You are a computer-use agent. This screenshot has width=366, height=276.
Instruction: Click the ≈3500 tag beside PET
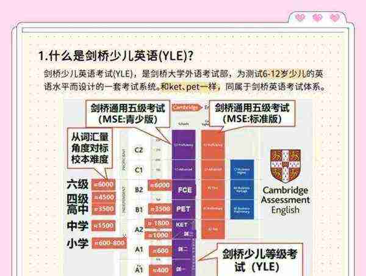[x=160, y=209]
